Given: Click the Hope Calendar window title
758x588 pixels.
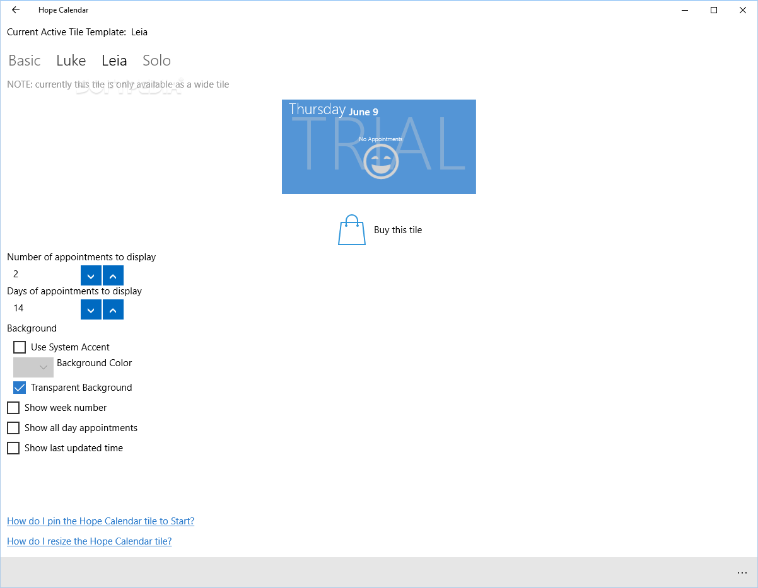Looking at the screenshot, I should (x=63, y=10).
